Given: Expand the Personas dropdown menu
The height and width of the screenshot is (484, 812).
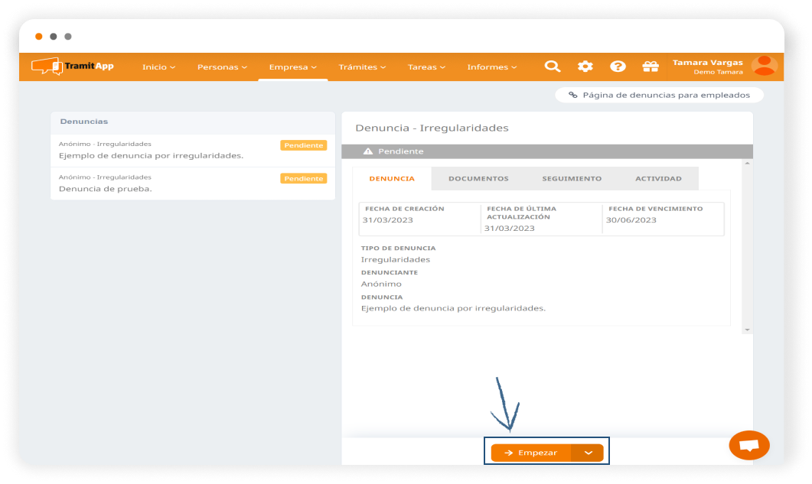Looking at the screenshot, I should (222, 67).
